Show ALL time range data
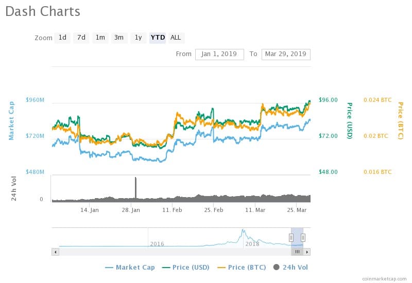This screenshot has width=412, height=283. (x=176, y=38)
